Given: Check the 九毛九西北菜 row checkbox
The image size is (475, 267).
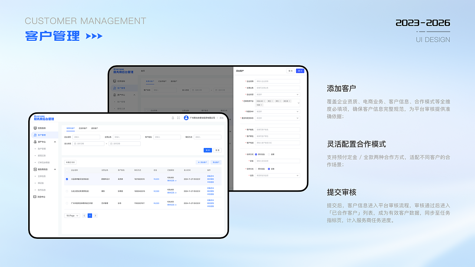Looking at the screenshot, I should [x=67, y=191].
